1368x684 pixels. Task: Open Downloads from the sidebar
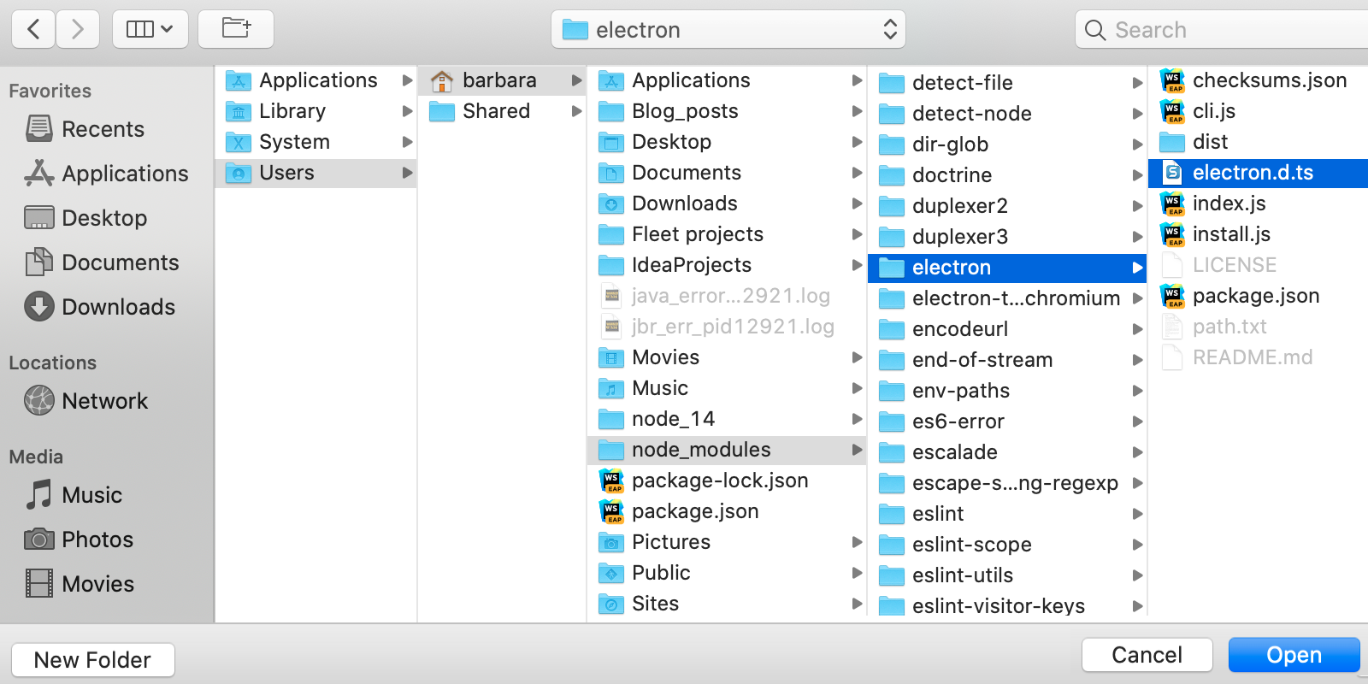(100, 307)
